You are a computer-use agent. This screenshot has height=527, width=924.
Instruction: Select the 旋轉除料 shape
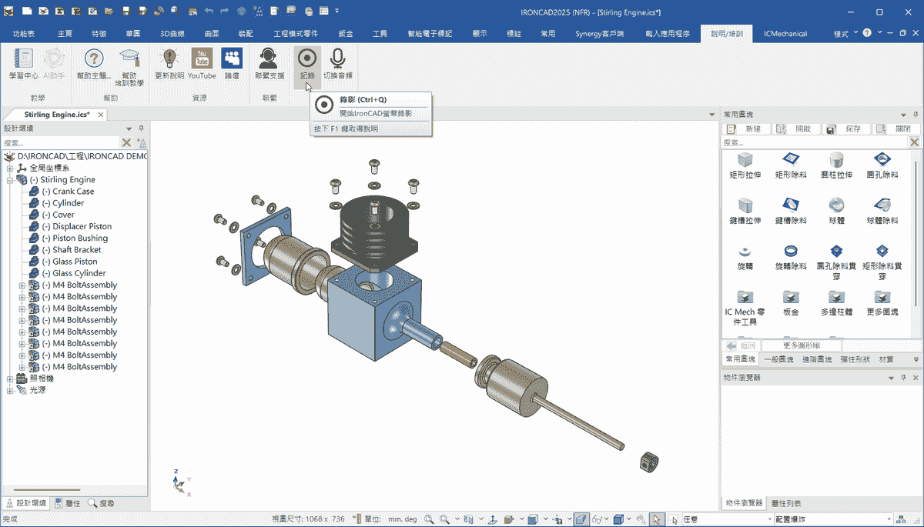point(791,252)
